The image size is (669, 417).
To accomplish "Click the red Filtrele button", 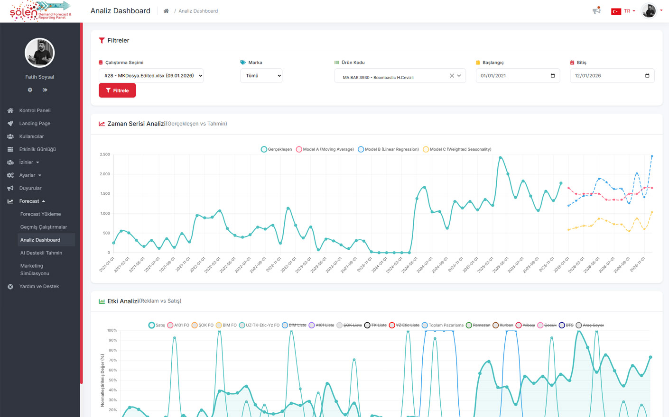I will coord(117,91).
